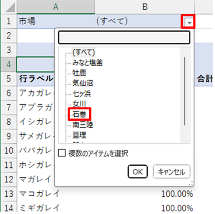The width and height of the screenshot is (215, 214).
Task: Focus the filter search box
Action: coord(124,37)
